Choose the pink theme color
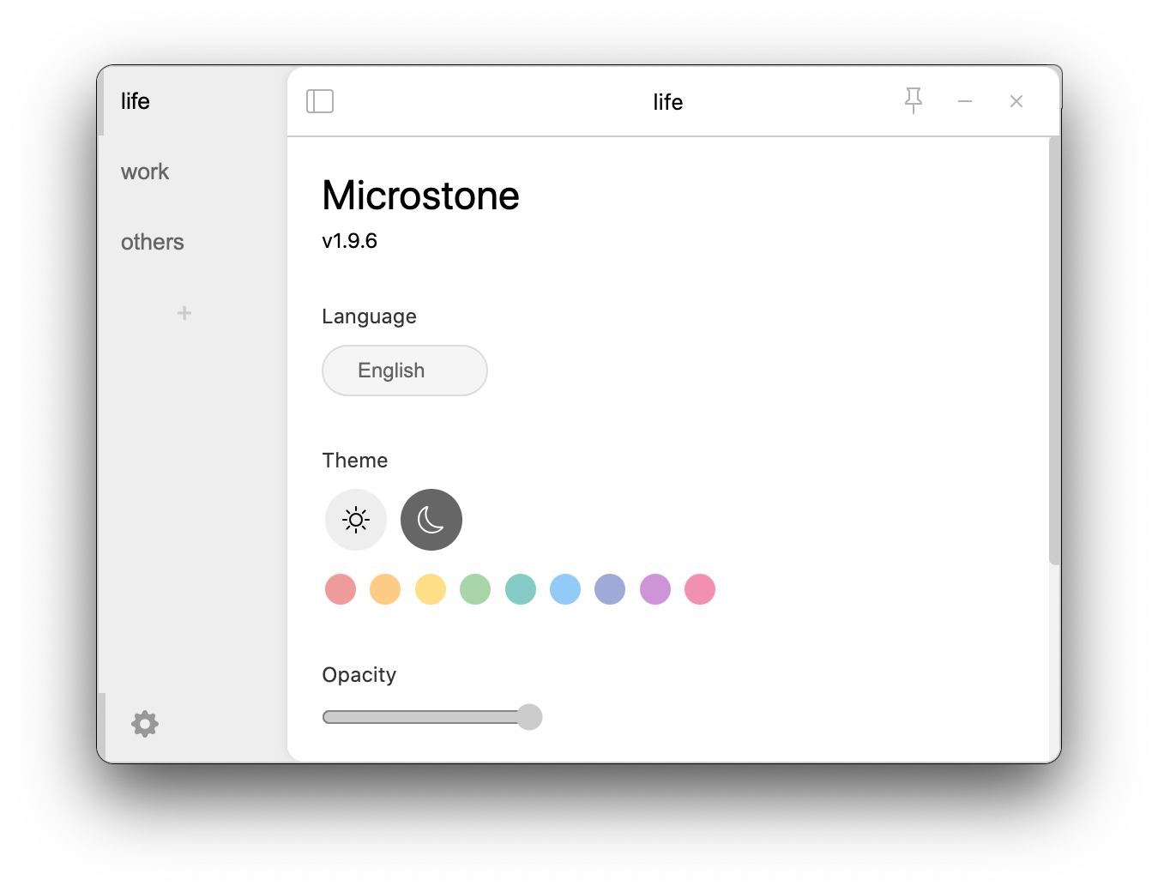 (700, 589)
